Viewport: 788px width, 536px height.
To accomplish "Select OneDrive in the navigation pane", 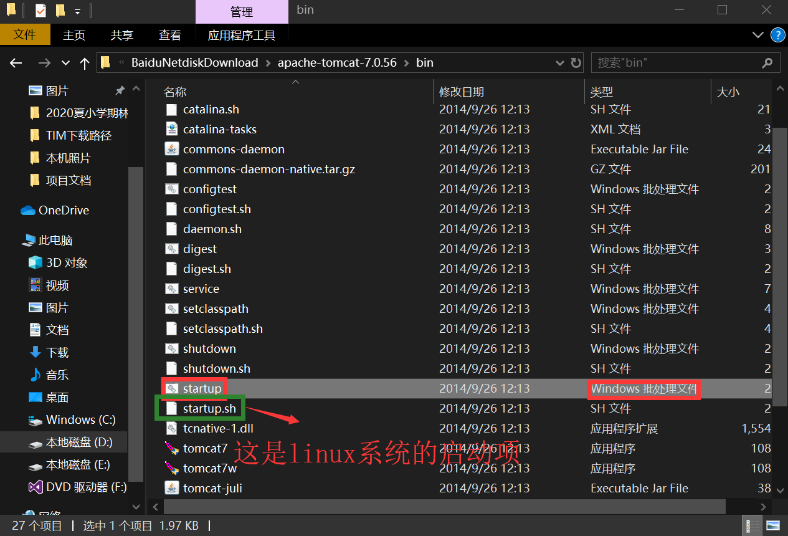I will 64,211.
